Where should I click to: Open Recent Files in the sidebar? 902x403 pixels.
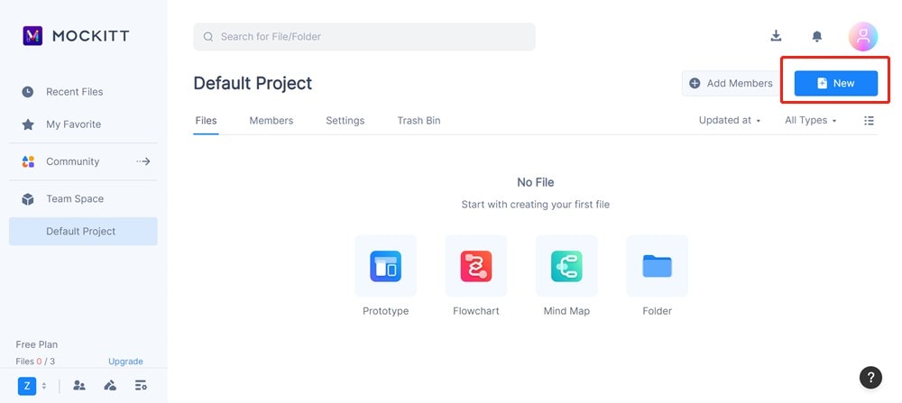pyautogui.click(x=75, y=92)
